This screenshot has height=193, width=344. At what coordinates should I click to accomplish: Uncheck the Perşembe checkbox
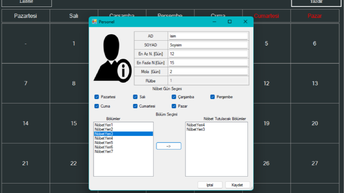pyautogui.click(x=213, y=97)
